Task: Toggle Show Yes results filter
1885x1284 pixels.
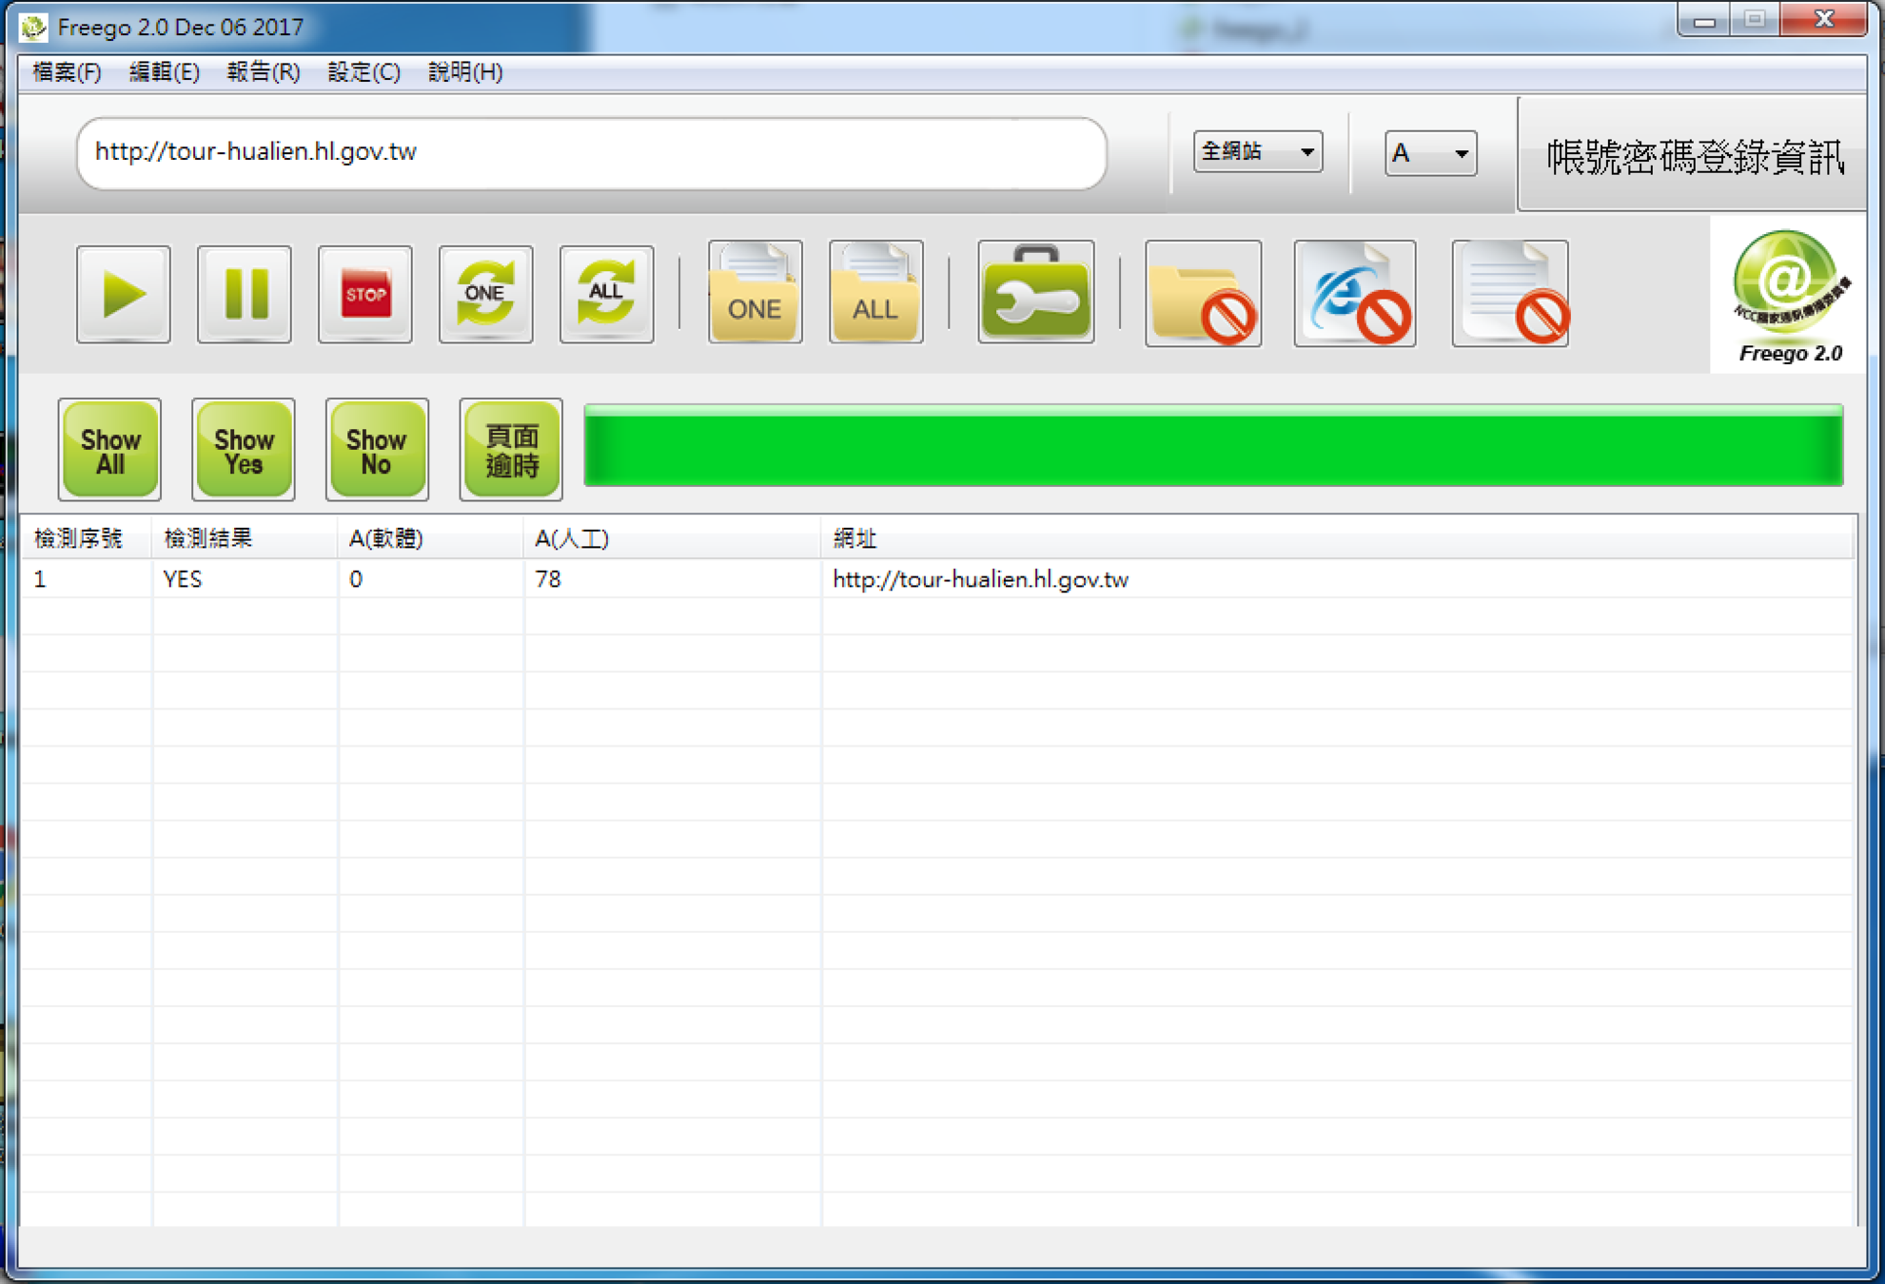Action: pyautogui.click(x=244, y=449)
